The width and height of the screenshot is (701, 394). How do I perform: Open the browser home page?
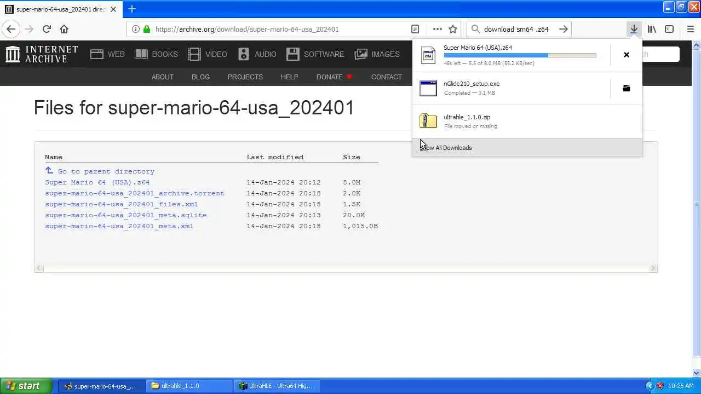coord(64,29)
